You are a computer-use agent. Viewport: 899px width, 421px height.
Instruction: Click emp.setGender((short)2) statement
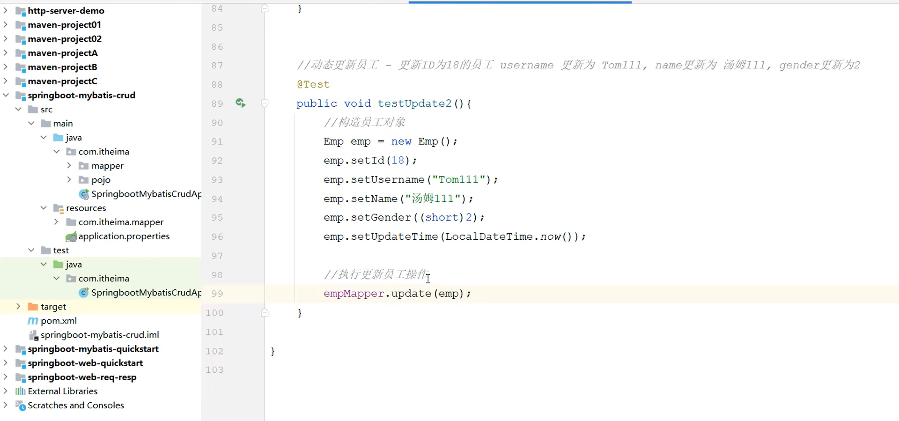tap(404, 218)
